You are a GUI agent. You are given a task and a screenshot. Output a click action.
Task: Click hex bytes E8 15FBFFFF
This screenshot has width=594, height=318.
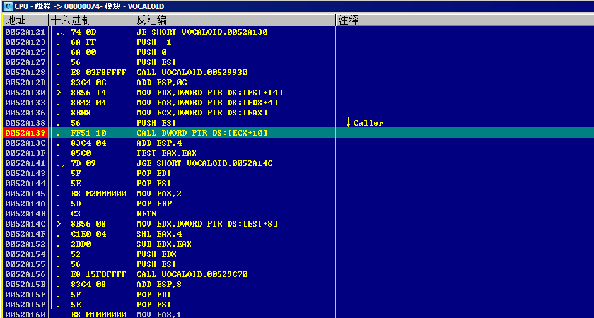[98, 274]
